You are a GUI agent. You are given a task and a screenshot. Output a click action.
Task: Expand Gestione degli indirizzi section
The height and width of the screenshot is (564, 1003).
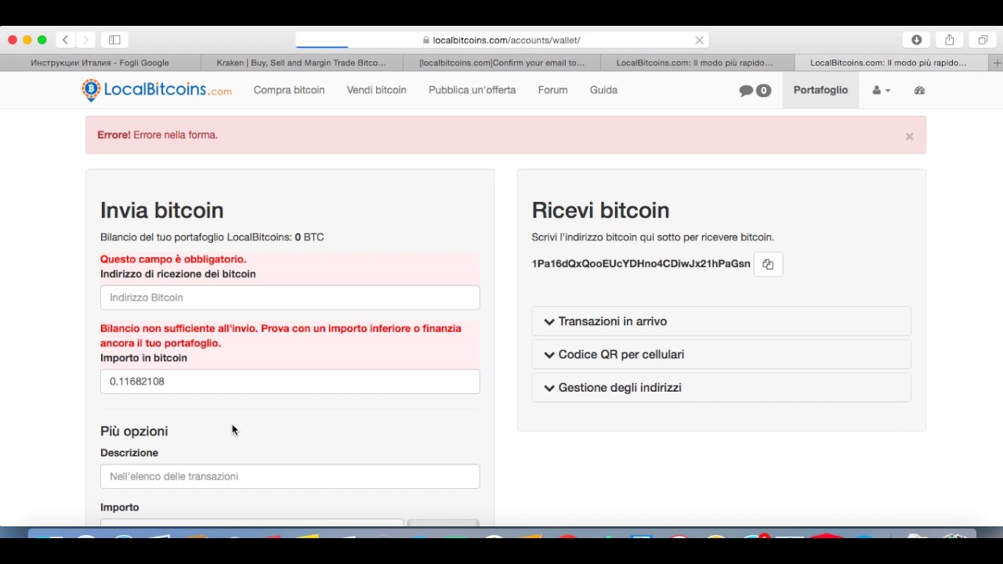point(721,388)
